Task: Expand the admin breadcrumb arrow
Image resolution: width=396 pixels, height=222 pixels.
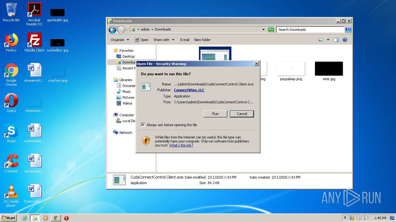Action: (153, 30)
